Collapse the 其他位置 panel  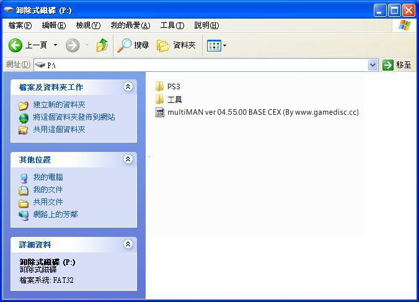click(x=128, y=159)
